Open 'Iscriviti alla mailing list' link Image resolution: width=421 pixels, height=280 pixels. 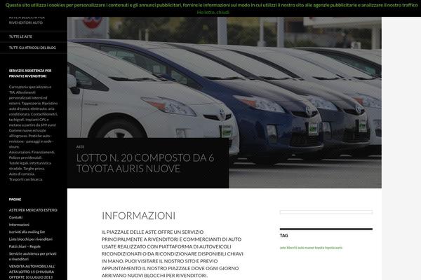point(27,232)
